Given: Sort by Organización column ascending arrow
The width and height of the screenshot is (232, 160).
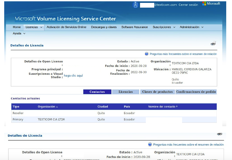Looking at the screenshot, I should pyautogui.click(x=57, y=107).
